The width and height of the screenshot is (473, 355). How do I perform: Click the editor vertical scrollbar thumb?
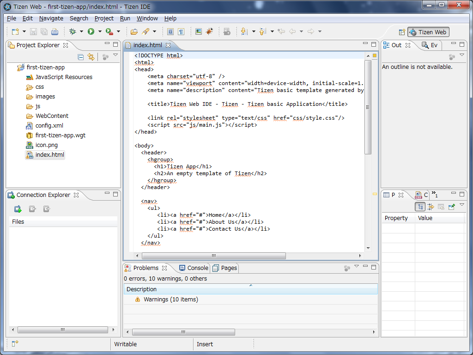click(368, 107)
